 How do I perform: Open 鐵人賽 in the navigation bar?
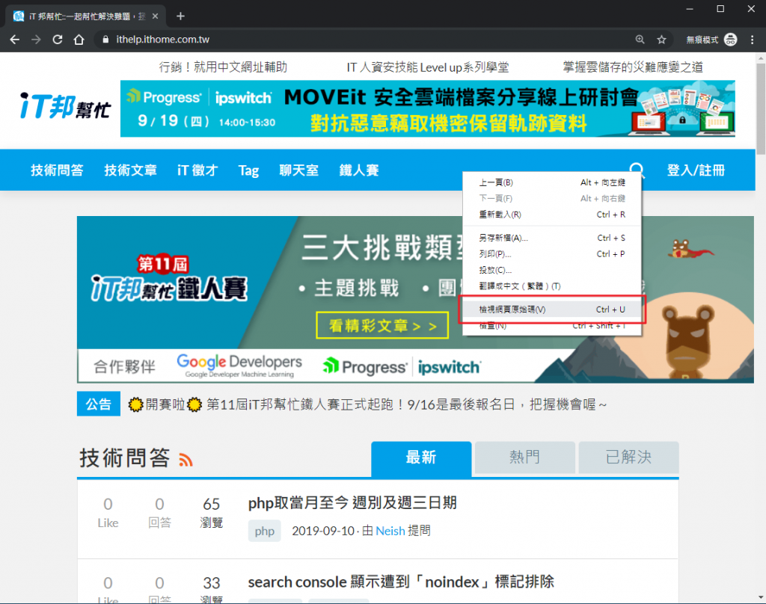(x=359, y=170)
